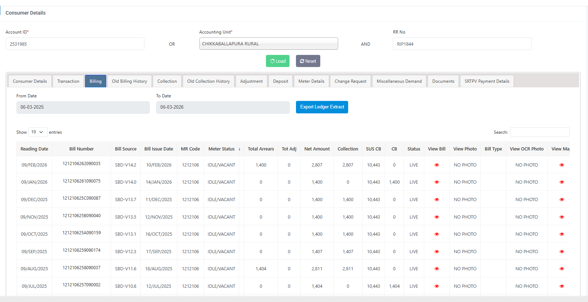Viewport: 588px width, 302px height.
Task: Click View Bill eye icon for 09/DEC/2025
Action: [x=436, y=200]
